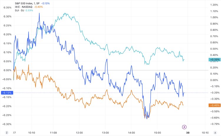
Task: Click the 0.33% value beside DJI legend
Action: [x=29, y=10]
